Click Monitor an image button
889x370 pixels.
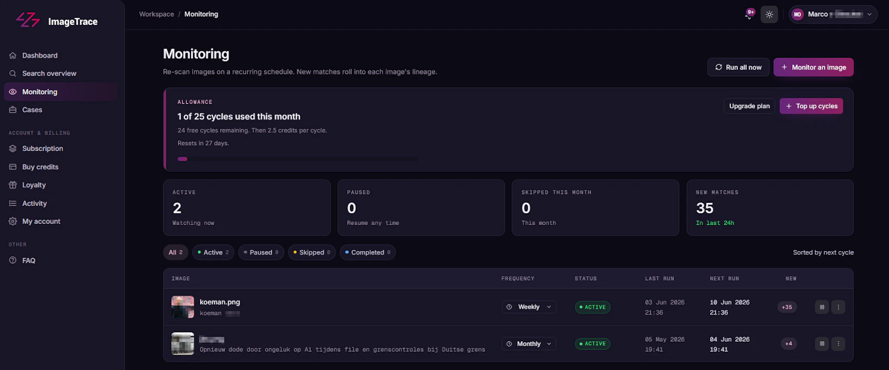pos(813,67)
